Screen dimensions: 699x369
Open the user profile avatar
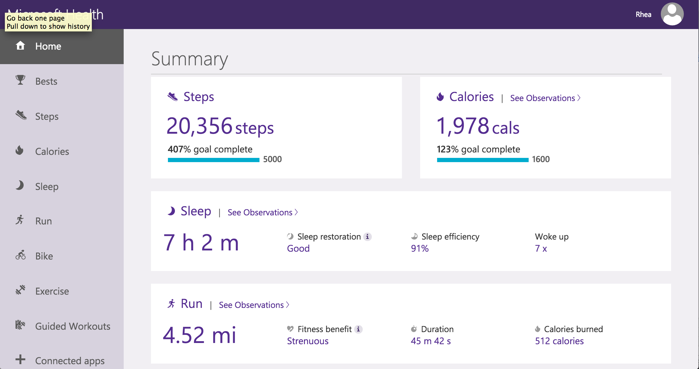click(672, 14)
